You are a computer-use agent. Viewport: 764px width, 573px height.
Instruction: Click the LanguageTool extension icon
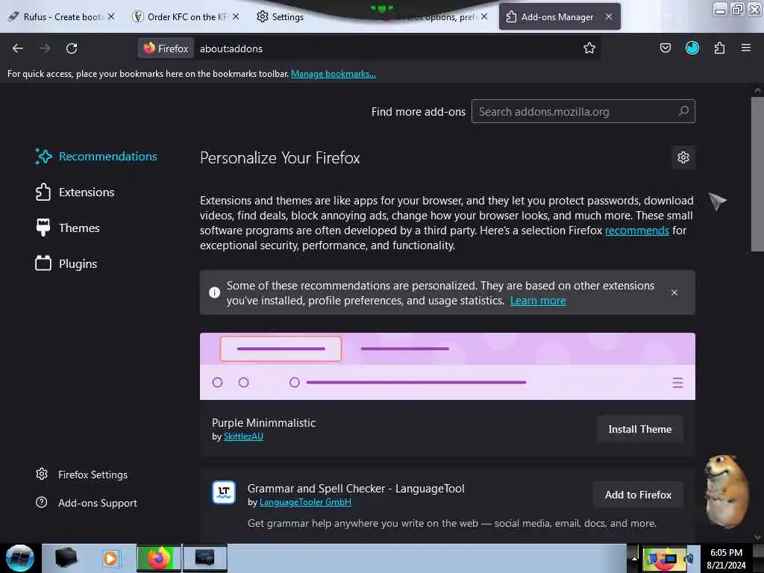pos(224,492)
